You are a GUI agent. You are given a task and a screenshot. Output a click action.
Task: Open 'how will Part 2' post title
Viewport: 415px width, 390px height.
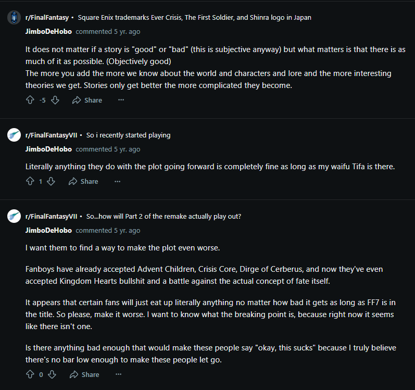(x=163, y=217)
